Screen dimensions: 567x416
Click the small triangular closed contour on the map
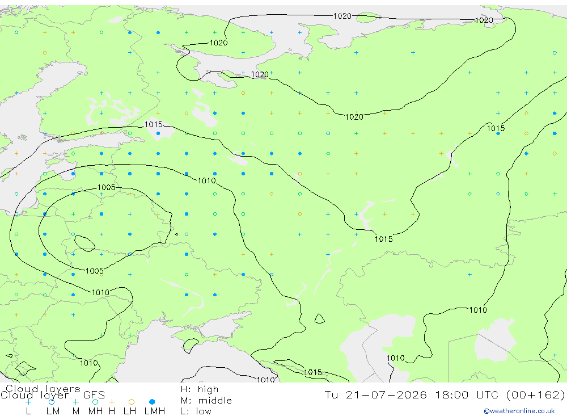(319, 318)
